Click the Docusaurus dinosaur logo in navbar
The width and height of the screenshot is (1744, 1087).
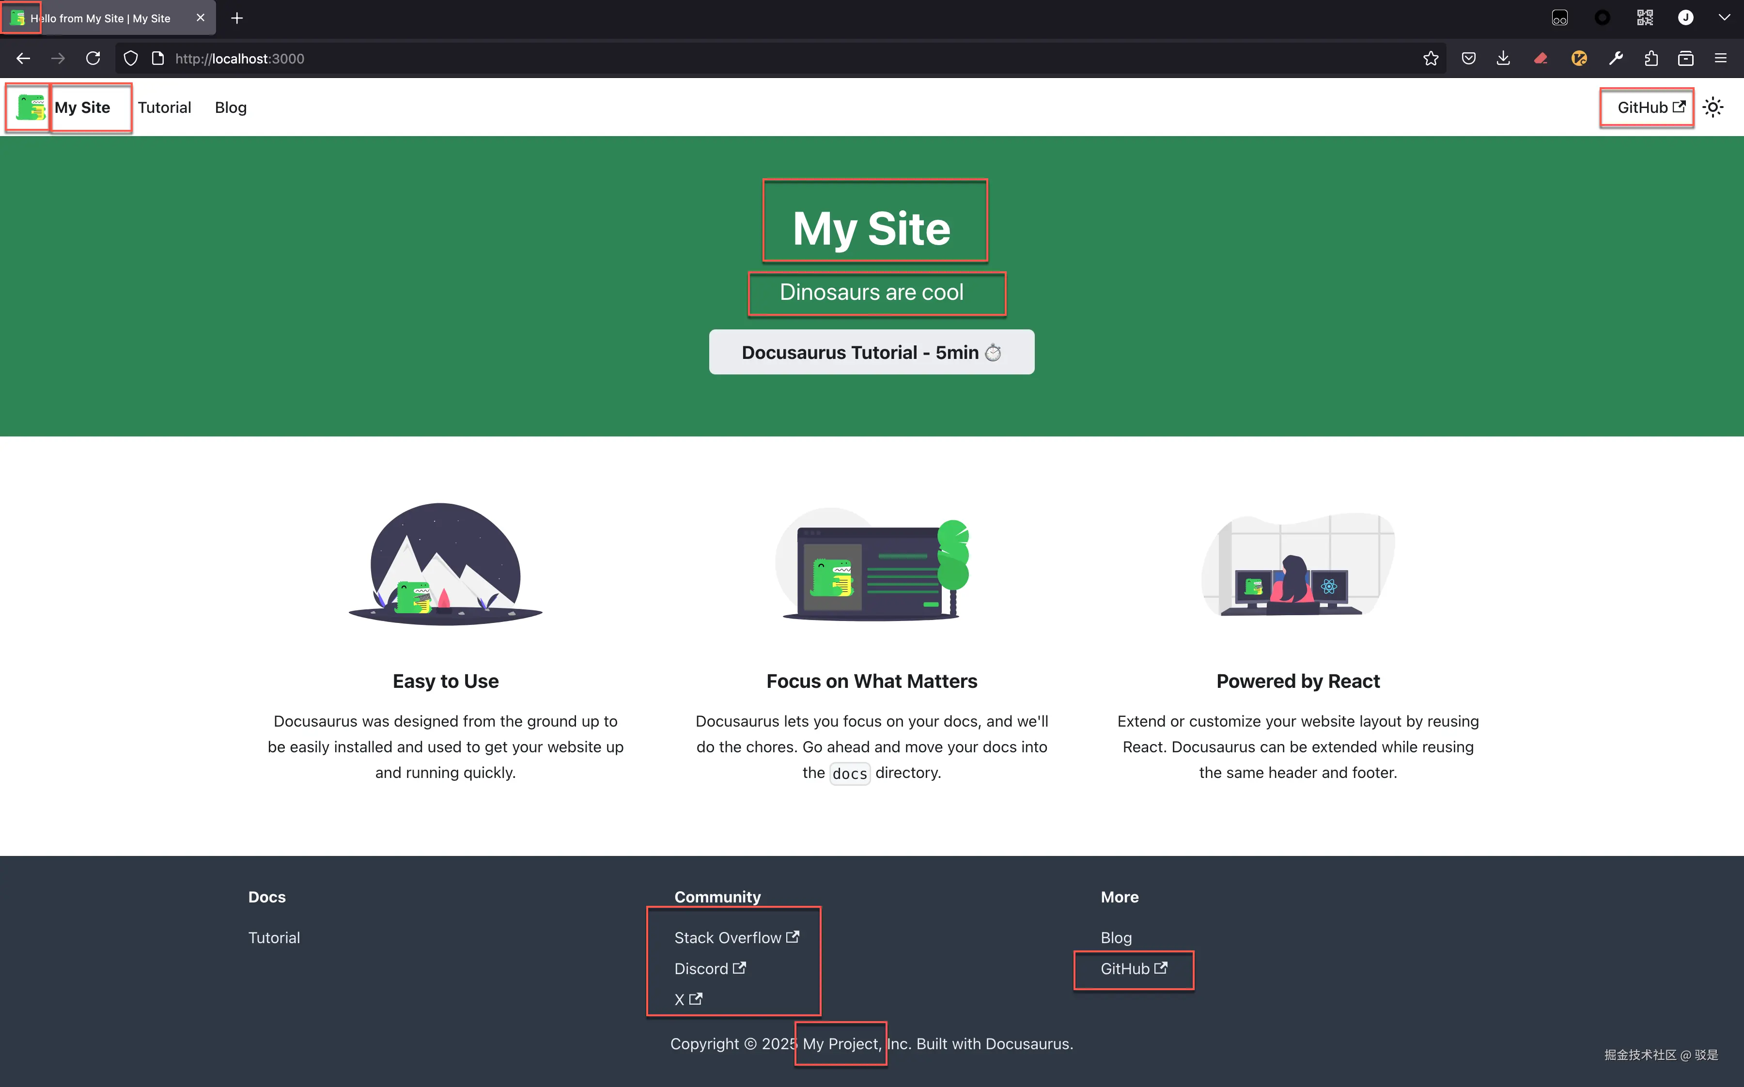point(30,108)
